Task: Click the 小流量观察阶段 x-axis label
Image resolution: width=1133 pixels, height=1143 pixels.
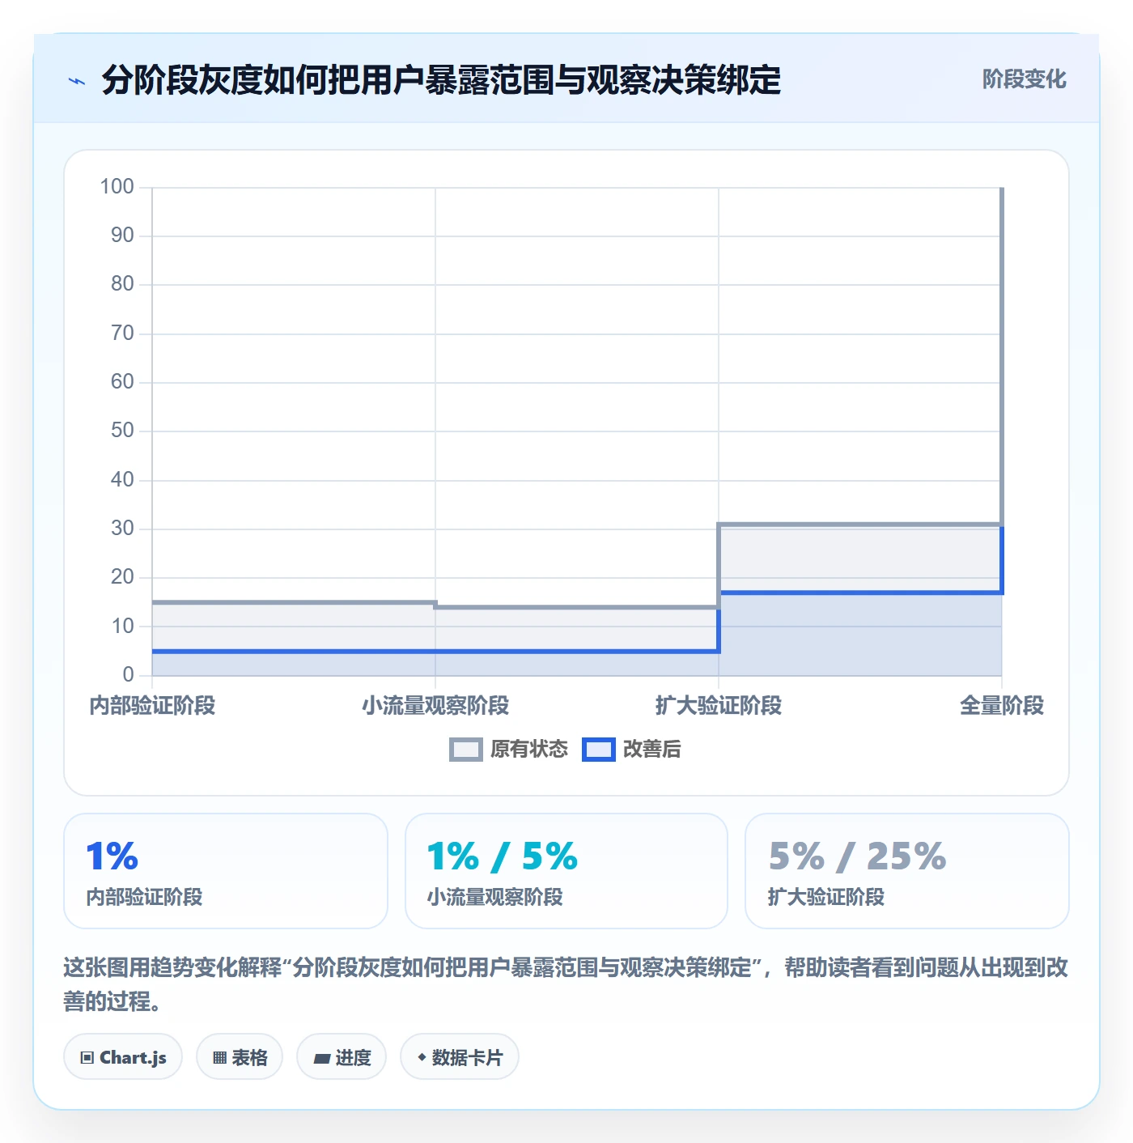Action: [x=435, y=706]
